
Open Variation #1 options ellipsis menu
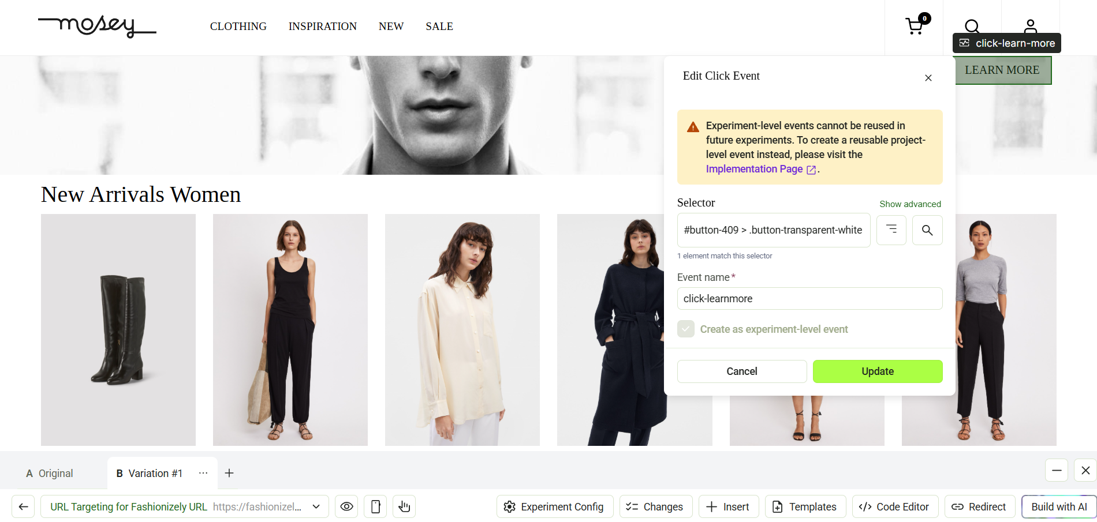click(203, 473)
